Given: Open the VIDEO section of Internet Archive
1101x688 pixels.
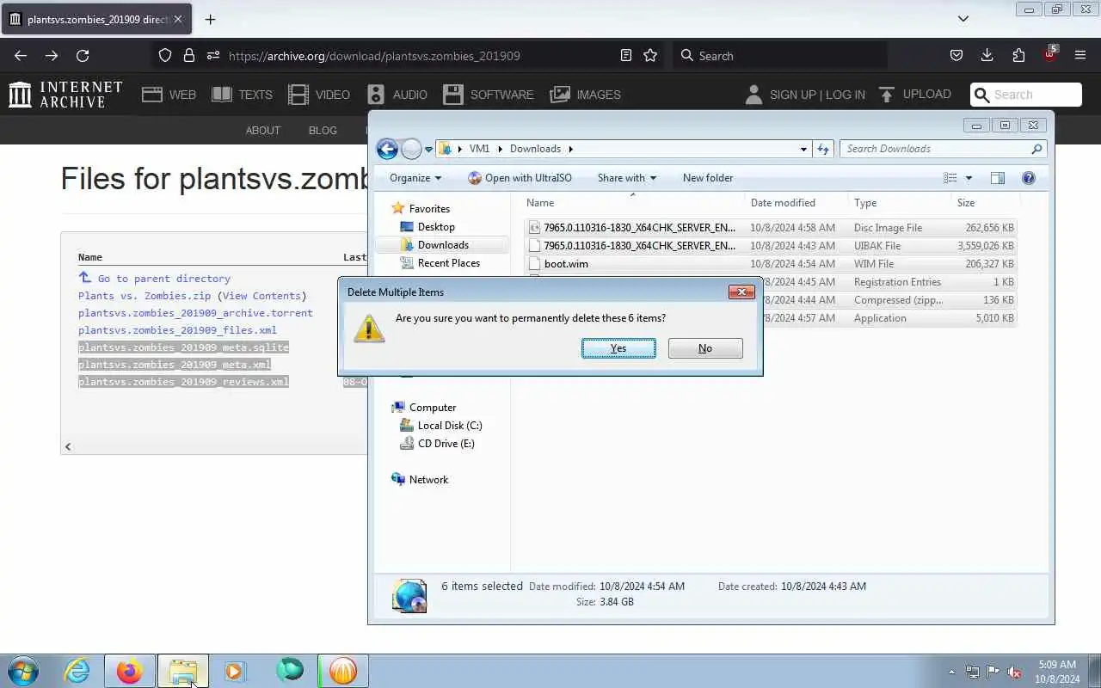Looking at the screenshot, I should pyautogui.click(x=319, y=95).
